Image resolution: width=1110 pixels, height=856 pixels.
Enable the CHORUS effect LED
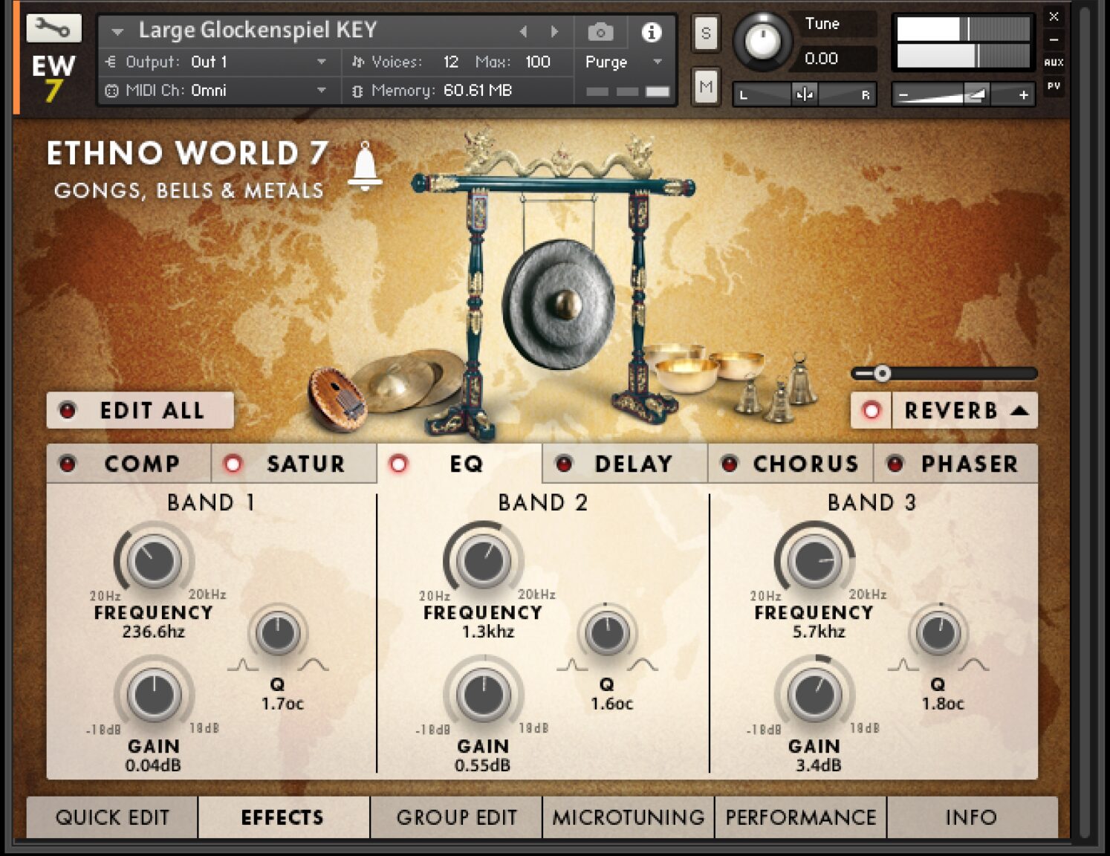pos(730,464)
